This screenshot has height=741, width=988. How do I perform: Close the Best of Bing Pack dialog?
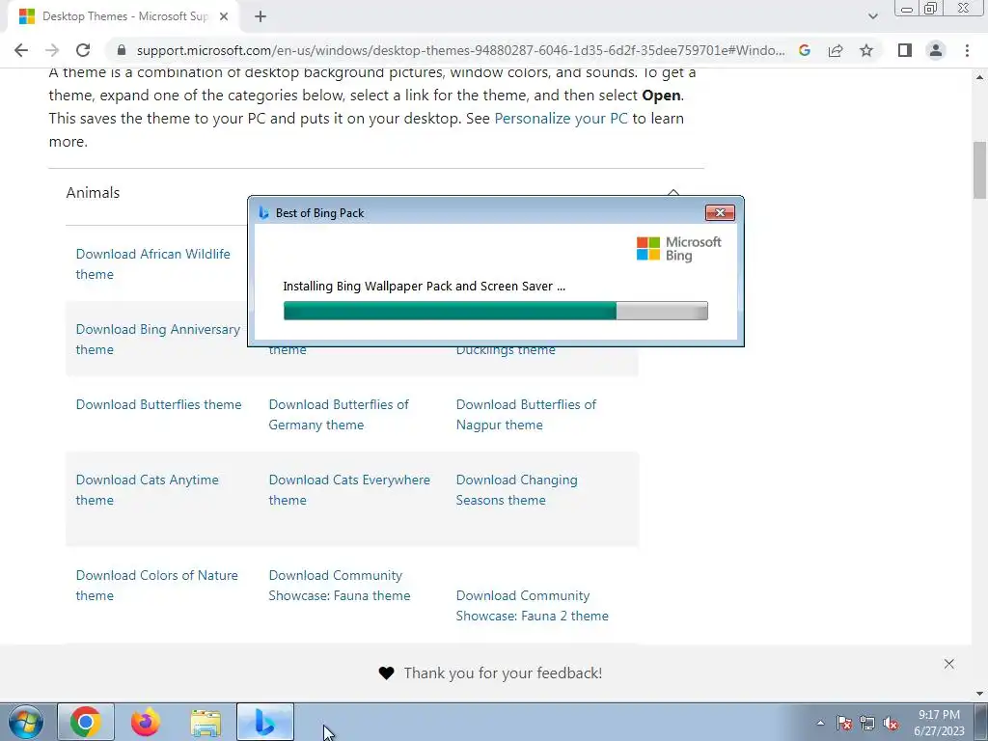(x=720, y=213)
